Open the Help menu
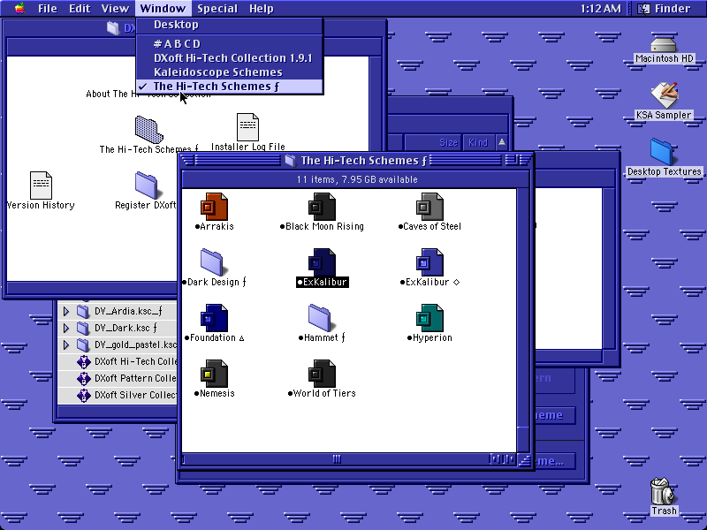 click(x=261, y=9)
